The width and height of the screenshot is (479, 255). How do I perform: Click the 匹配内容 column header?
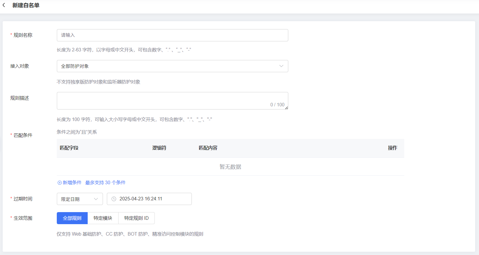coord(208,148)
